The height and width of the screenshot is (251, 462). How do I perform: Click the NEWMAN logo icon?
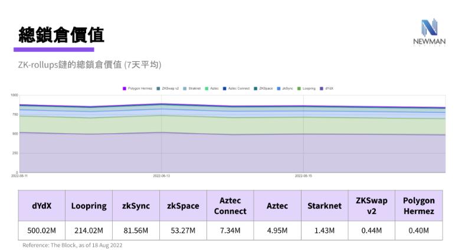pos(429,28)
